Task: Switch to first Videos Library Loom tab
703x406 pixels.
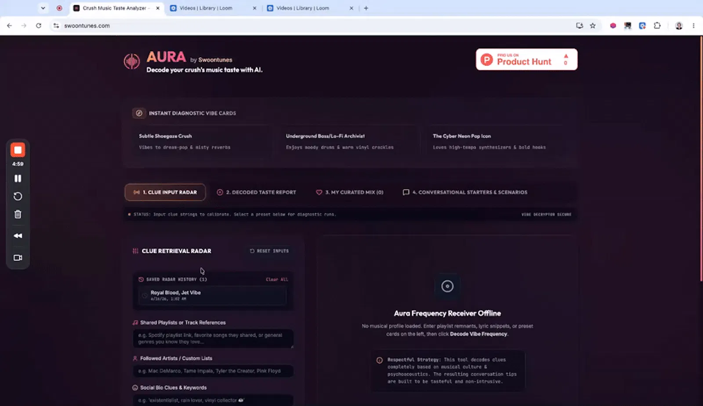Action: tap(214, 8)
